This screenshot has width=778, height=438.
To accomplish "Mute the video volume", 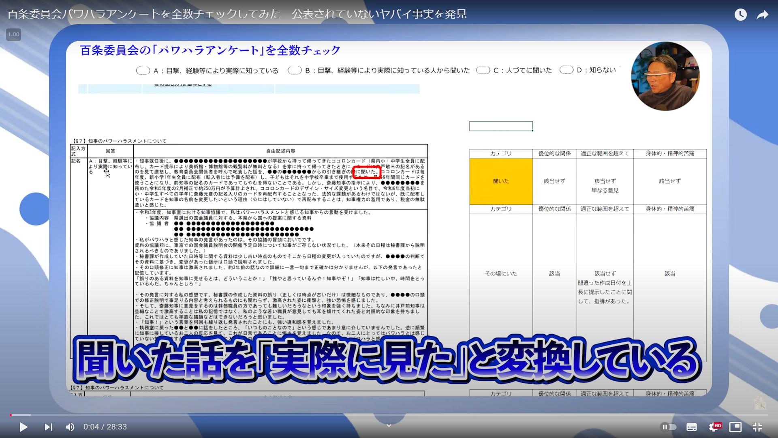I will (70, 427).
